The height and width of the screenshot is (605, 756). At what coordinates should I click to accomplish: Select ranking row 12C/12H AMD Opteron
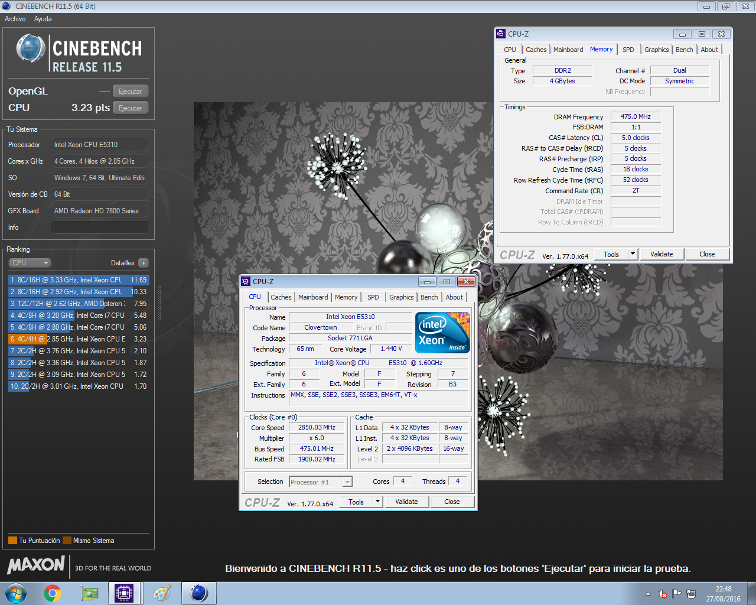[x=79, y=304]
